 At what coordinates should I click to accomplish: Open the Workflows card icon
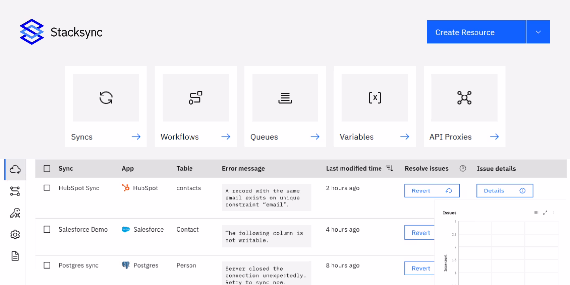(x=195, y=98)
